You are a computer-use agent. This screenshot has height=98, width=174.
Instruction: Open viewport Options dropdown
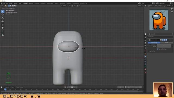pos(140,6)
